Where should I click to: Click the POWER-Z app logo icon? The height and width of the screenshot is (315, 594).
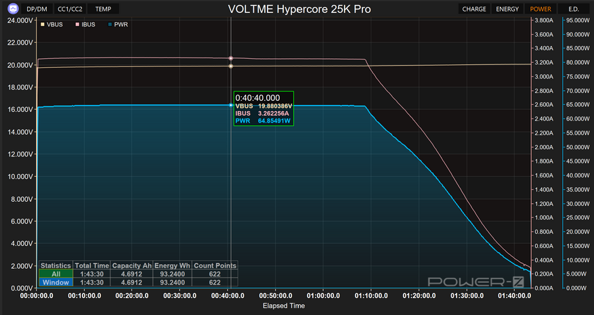(x=13, y=8)
